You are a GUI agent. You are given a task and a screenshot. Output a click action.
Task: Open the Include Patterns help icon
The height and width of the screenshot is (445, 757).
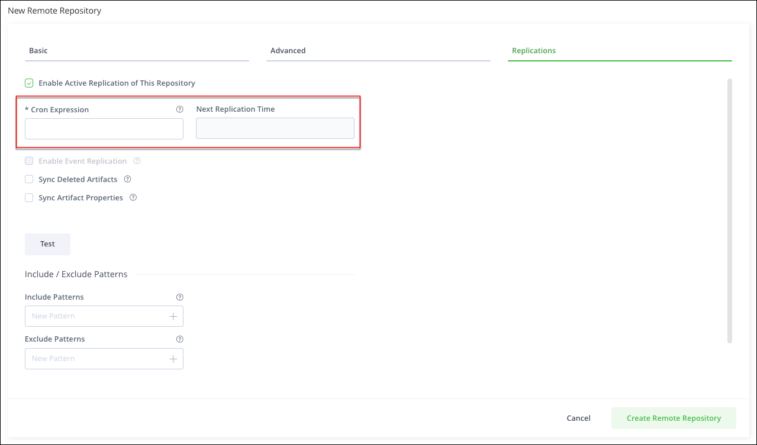(180, 297)
